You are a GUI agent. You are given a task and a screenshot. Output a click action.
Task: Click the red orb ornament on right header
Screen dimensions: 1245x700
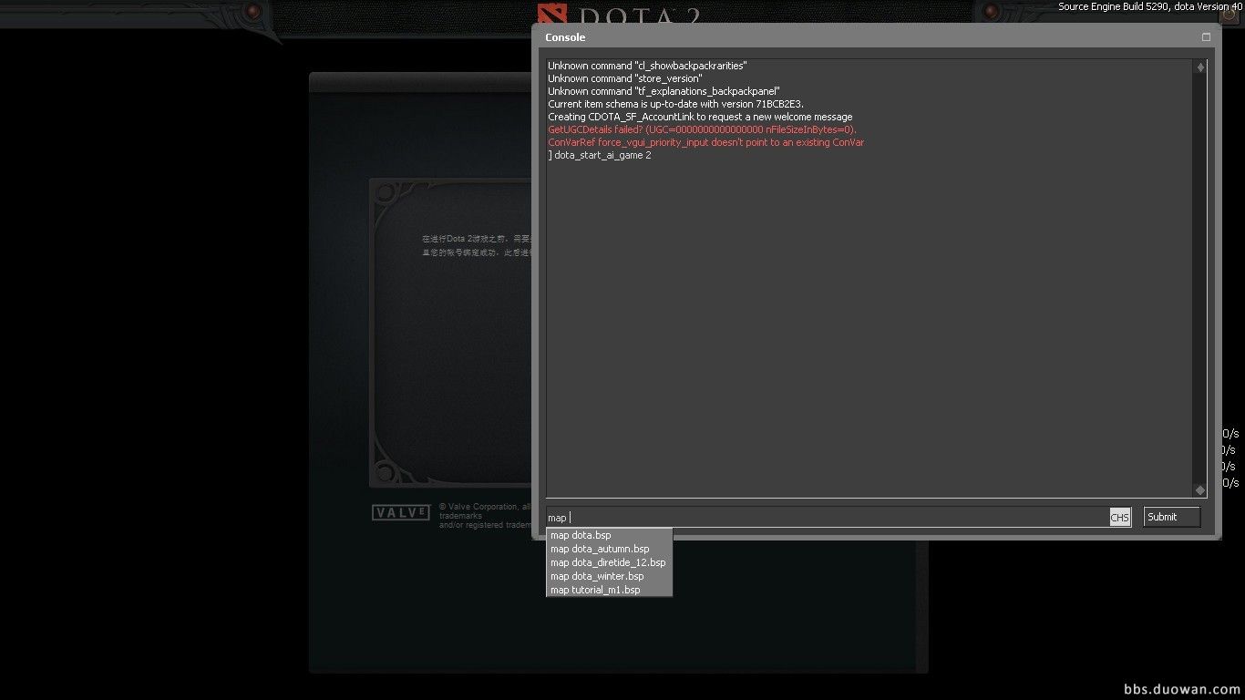tap(991, 12)
